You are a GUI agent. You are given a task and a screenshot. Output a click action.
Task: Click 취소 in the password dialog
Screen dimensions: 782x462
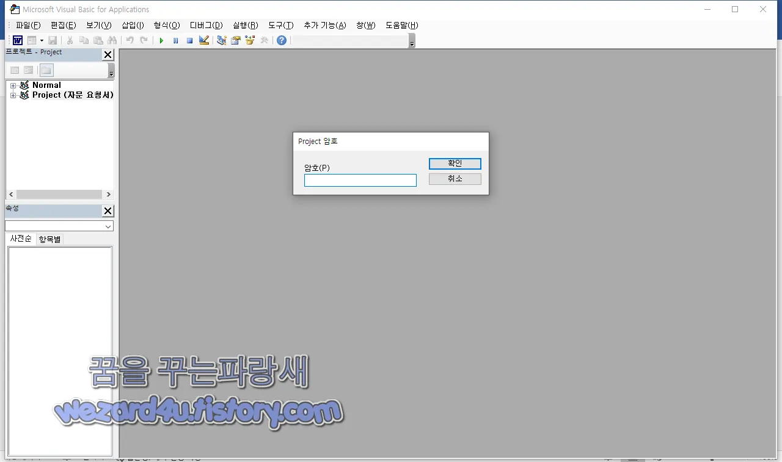click(455, 179)
